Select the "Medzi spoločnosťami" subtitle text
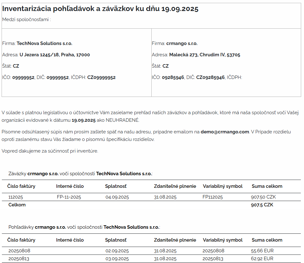 [x=26, y=20]
